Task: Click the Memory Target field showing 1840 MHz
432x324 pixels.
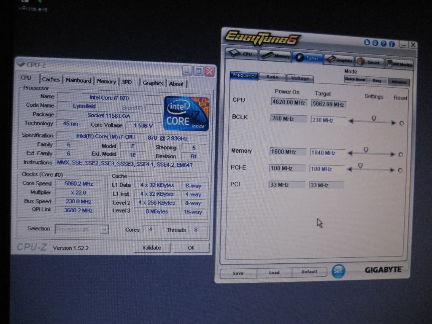Action: [x=327, y=153]
